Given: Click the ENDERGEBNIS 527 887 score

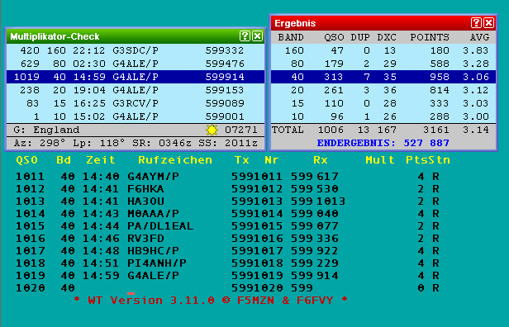Looking at the screenshot, I should (x=383, y=143).
